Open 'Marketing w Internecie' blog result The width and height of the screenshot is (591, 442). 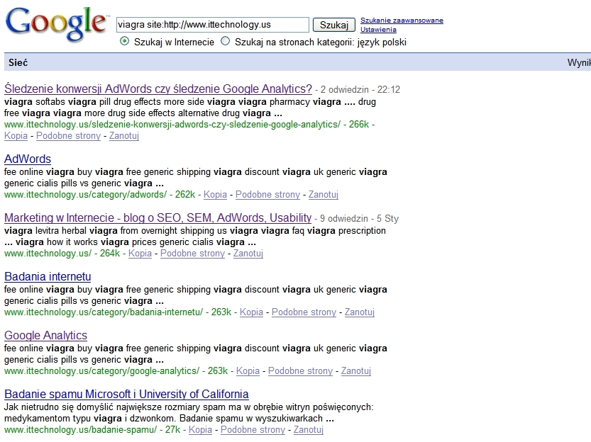click(x=158, y=218)
